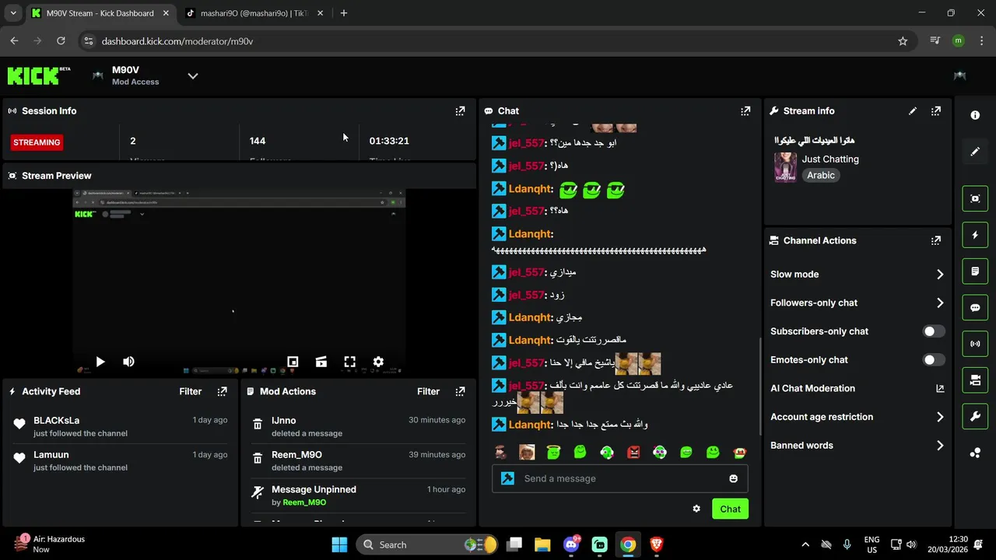Expand Banned words settings

857,446
